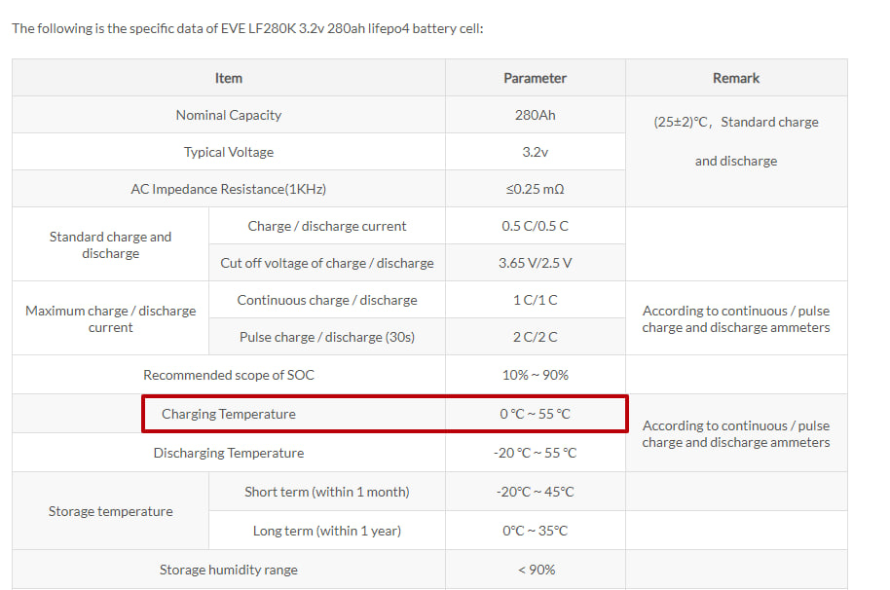Click Long term (within 1 year) cell
The image size is (890, 590).
tap(327, 531)
